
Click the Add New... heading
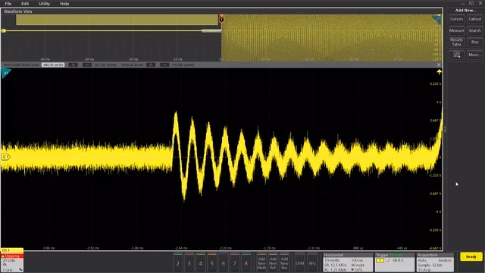(465, 10)
